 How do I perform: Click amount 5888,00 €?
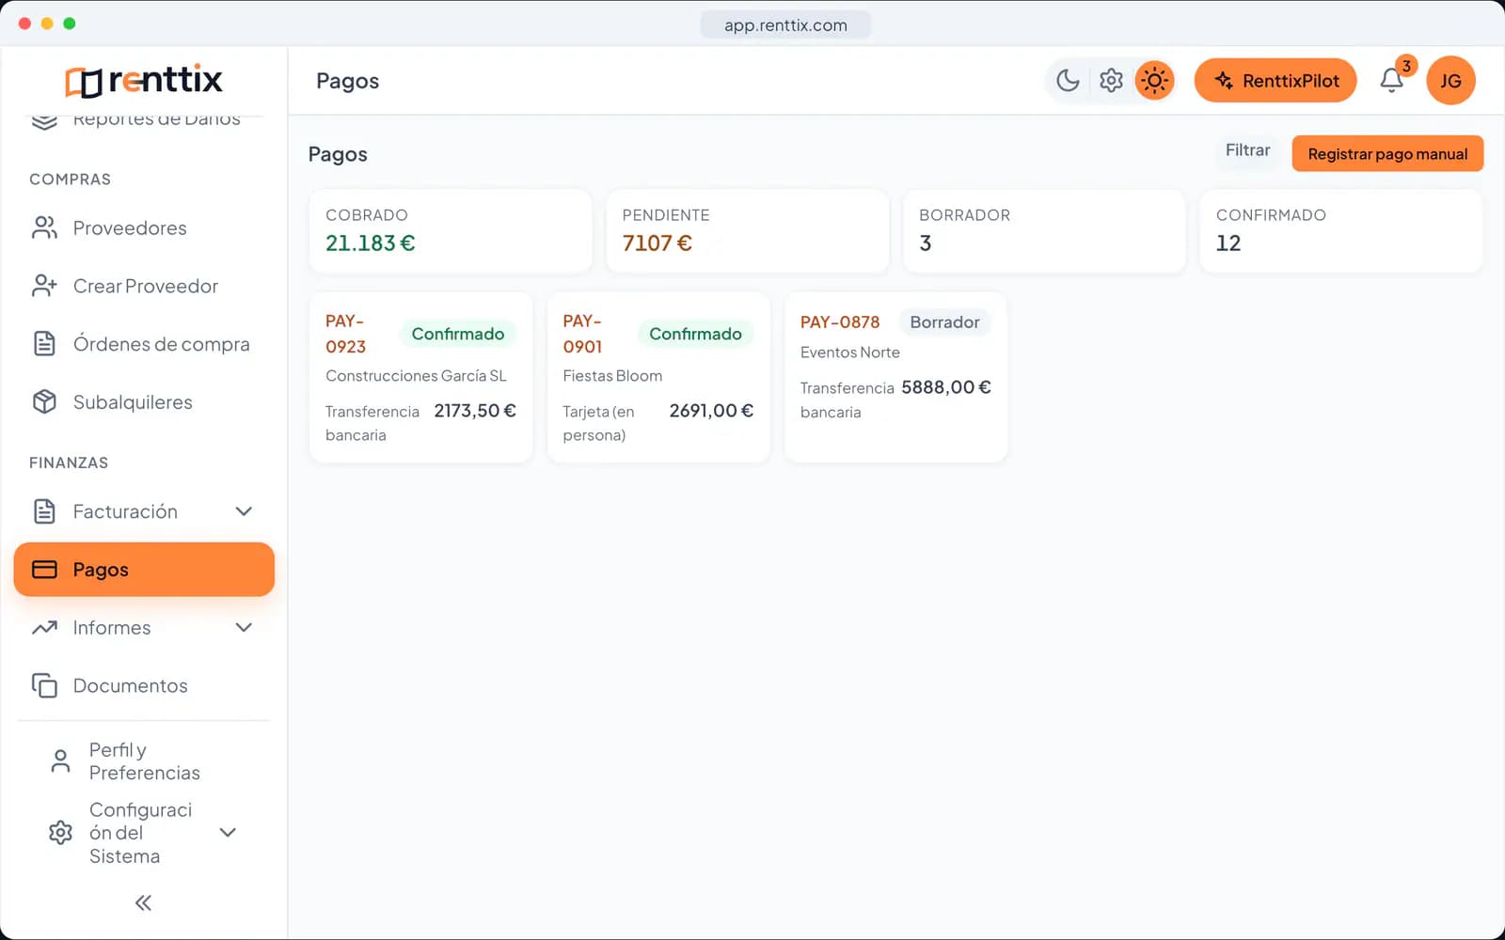click(x=946, y=387)
